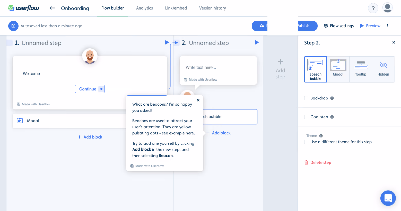Viewport: 401px width, 211px height.
Task: Preview step 2 with its play icon
Action: point(257,42)
